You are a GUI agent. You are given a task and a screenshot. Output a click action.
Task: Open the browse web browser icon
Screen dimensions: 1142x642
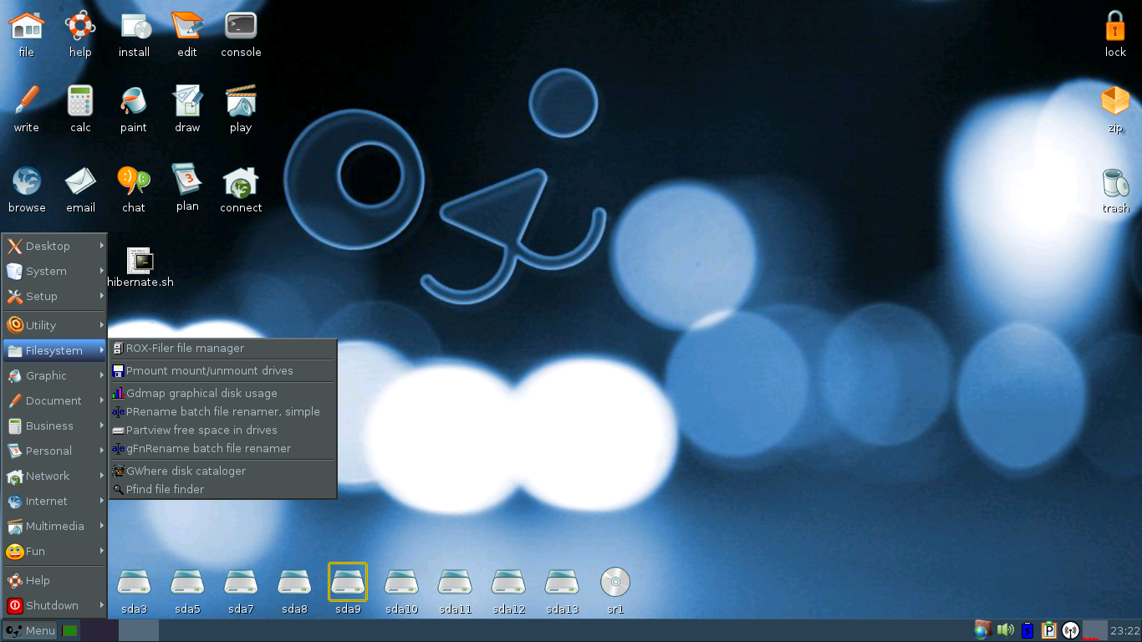click(27, 181)
